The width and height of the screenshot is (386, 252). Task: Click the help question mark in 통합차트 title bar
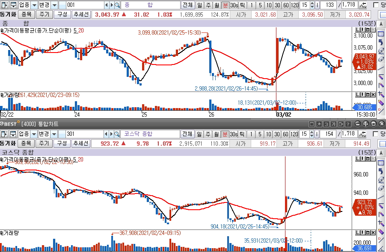(348, 124)
